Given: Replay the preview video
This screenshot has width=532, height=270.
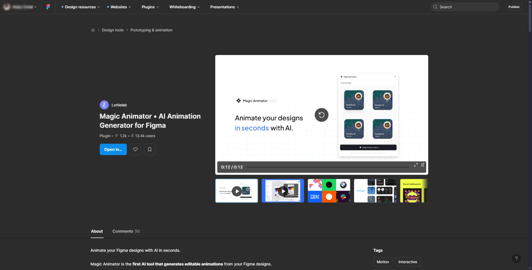Looking at the screenshot, I should pos(321,115).
